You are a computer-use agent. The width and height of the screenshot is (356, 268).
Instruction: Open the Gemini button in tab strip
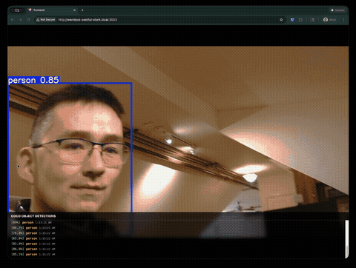337,10
